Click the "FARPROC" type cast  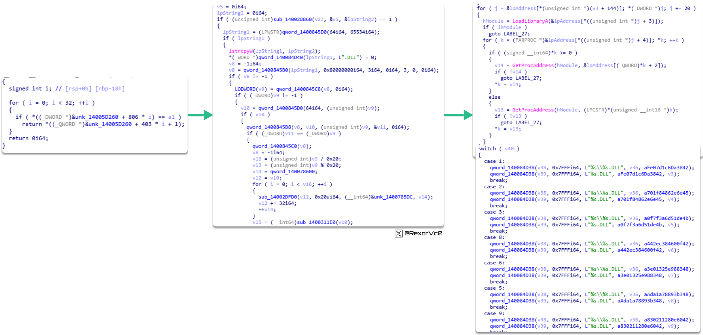point(526,40)
